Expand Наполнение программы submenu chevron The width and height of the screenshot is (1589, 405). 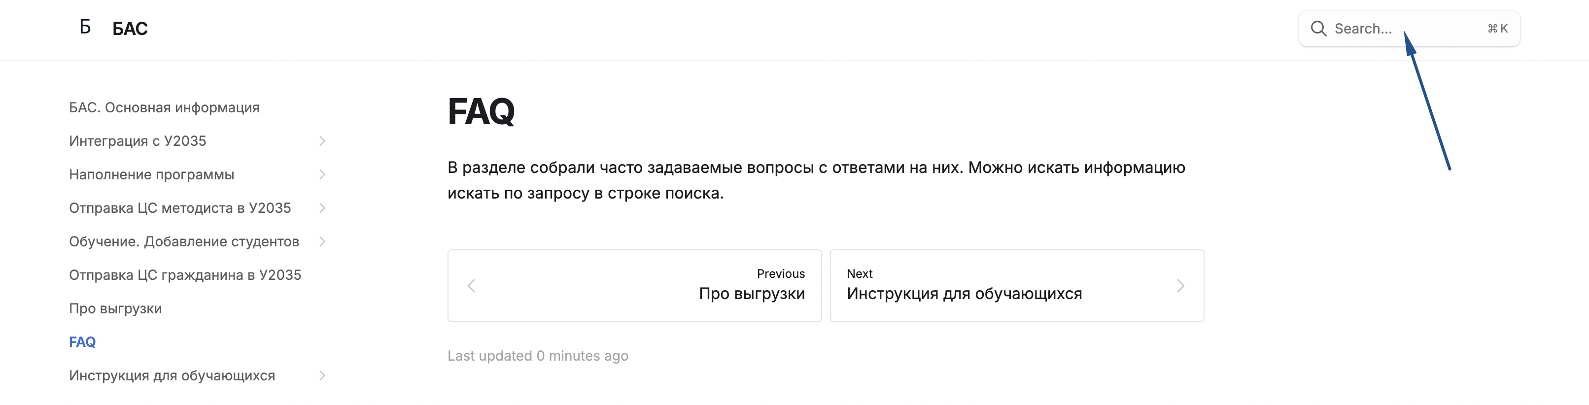click(x=322, y=174)
